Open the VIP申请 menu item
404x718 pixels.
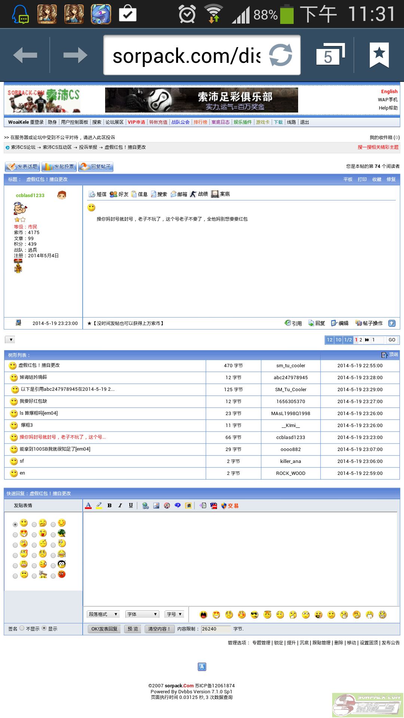pyautogui.click(x=136, y=122)
